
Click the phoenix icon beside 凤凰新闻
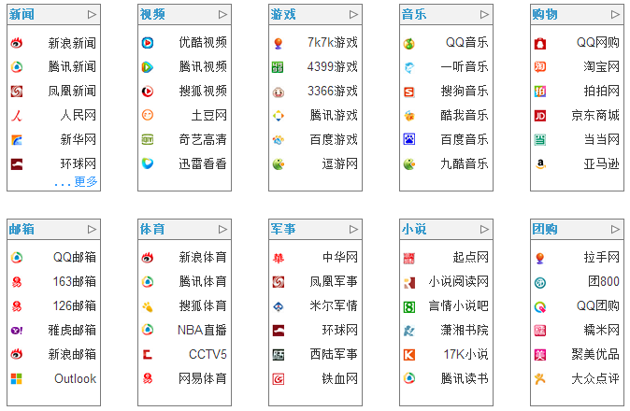17,92
